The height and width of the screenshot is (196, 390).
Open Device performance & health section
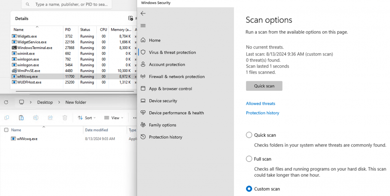(x=176, y=113)
